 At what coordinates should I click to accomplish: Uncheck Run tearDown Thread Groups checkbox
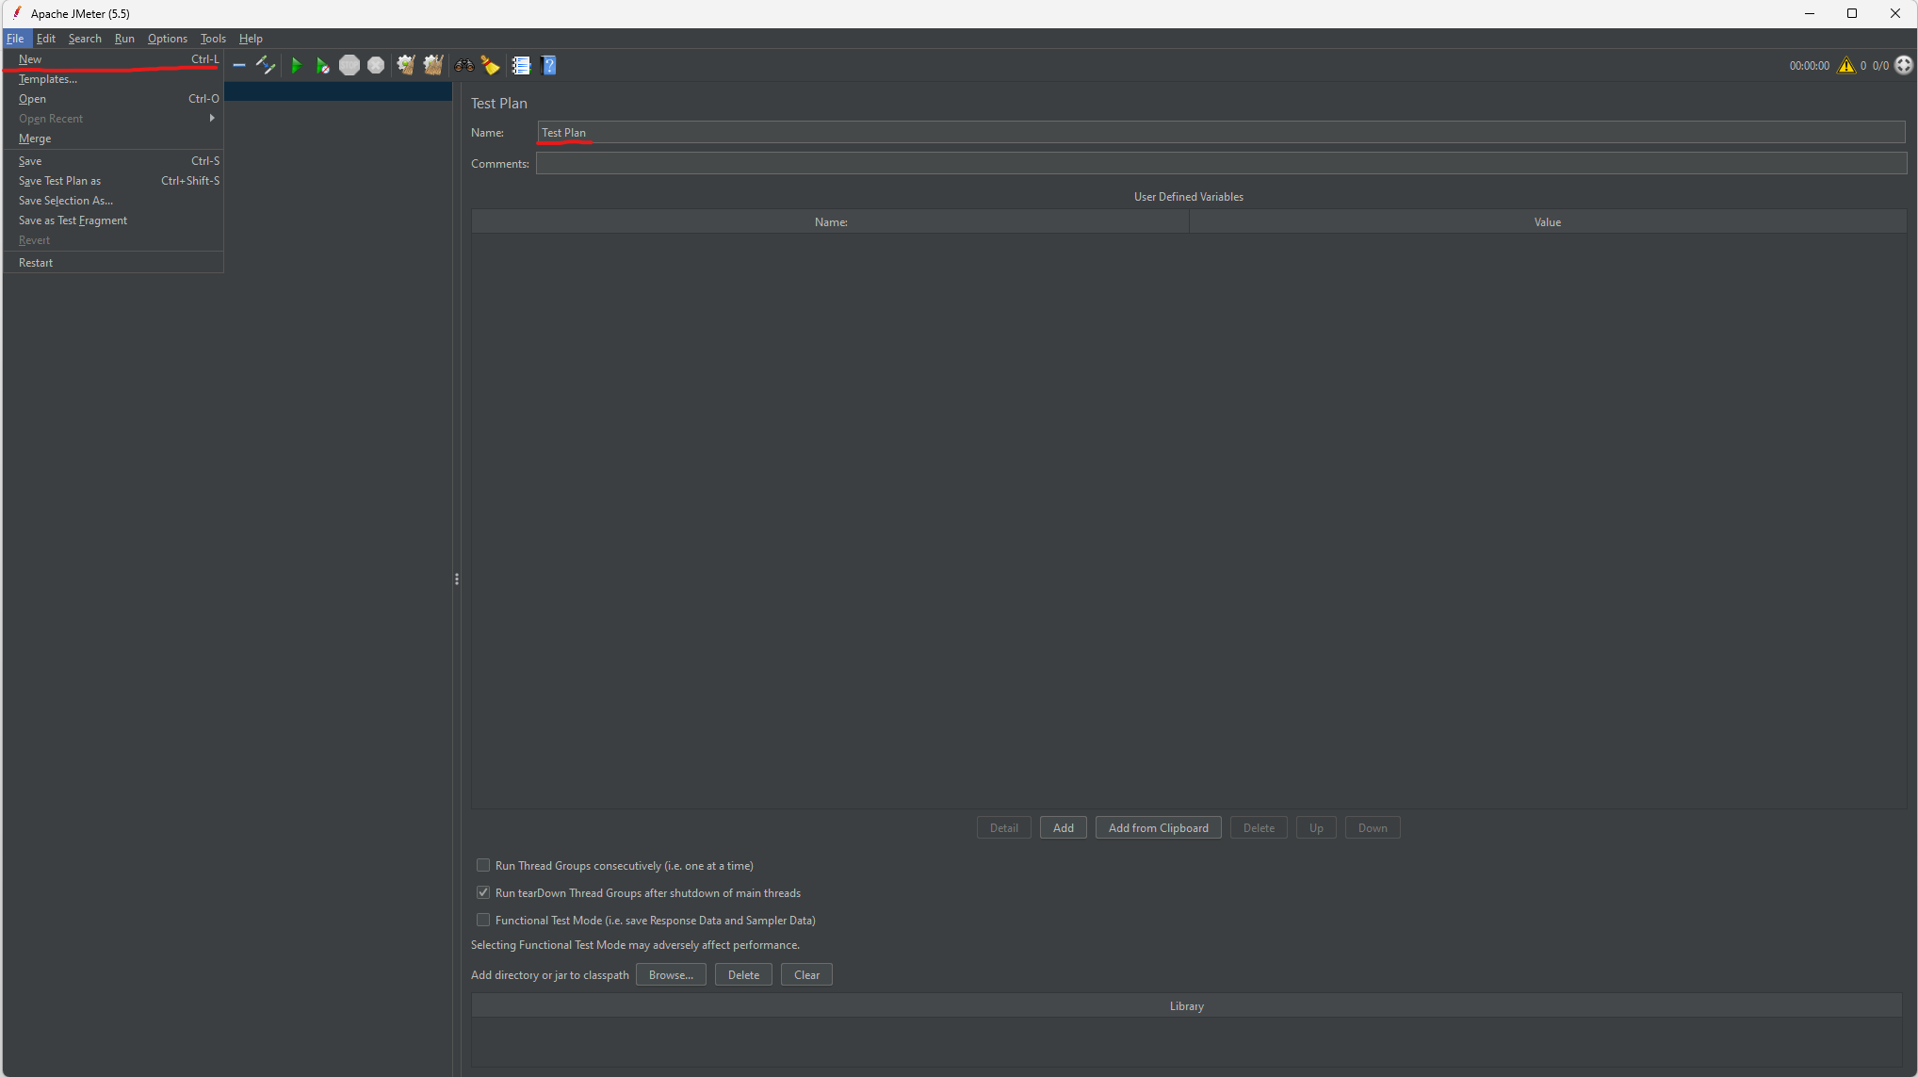pyautogui.click(x=483, y=892)
